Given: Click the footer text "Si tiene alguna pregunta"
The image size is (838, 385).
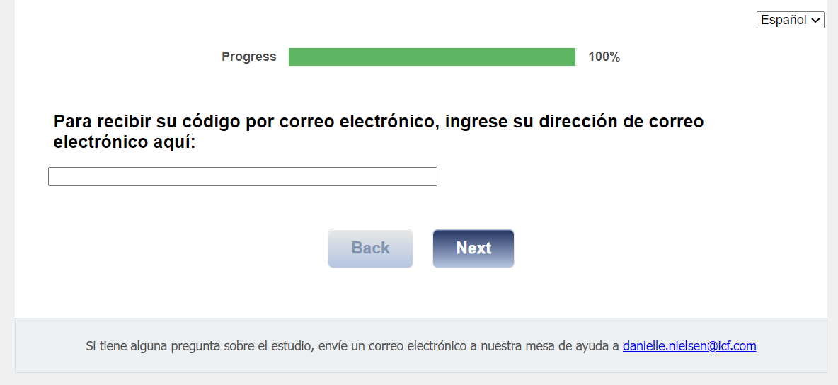Looking at the screenshot, I should [147, 346].
